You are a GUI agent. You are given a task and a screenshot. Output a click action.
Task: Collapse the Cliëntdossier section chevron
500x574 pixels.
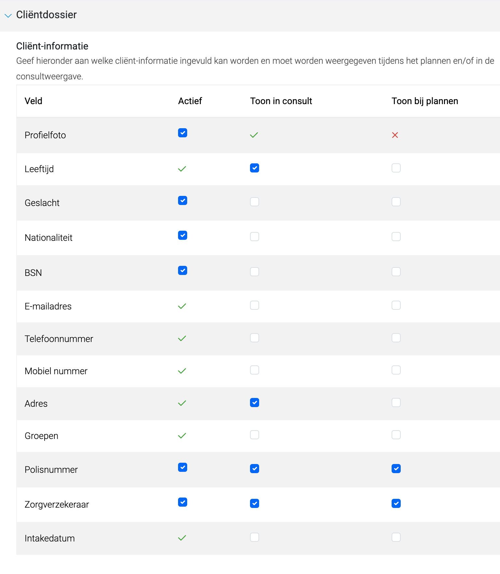pyautogui.click(x=8, y=15)
